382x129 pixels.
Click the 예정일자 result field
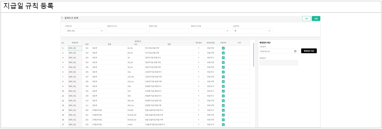278,63
